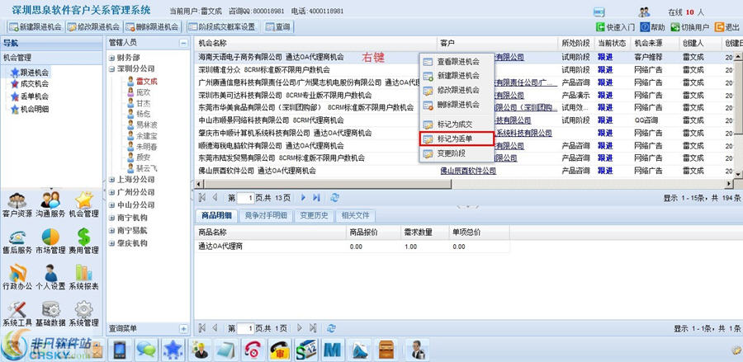This screenshot has width=743, height=362.
Task: Click the notepad shortcut in bottom bar
Action: 226,350
